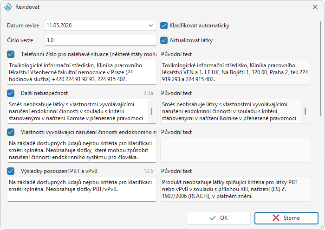Click the date value 11.05.2026

pyautogui.click(x=59, y=26)
